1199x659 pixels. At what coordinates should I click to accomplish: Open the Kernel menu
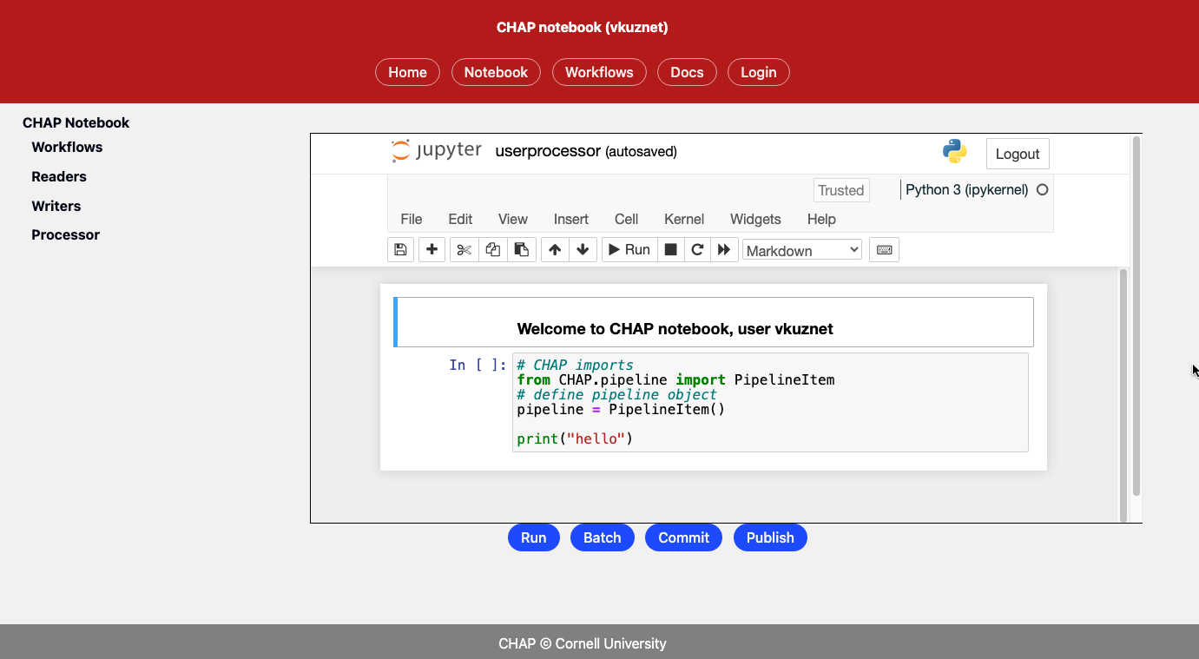pyautogui.click(x=684, y=219)
